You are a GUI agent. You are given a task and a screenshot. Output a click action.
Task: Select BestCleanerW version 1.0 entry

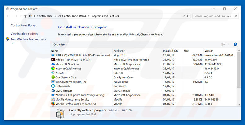[144, 82]
